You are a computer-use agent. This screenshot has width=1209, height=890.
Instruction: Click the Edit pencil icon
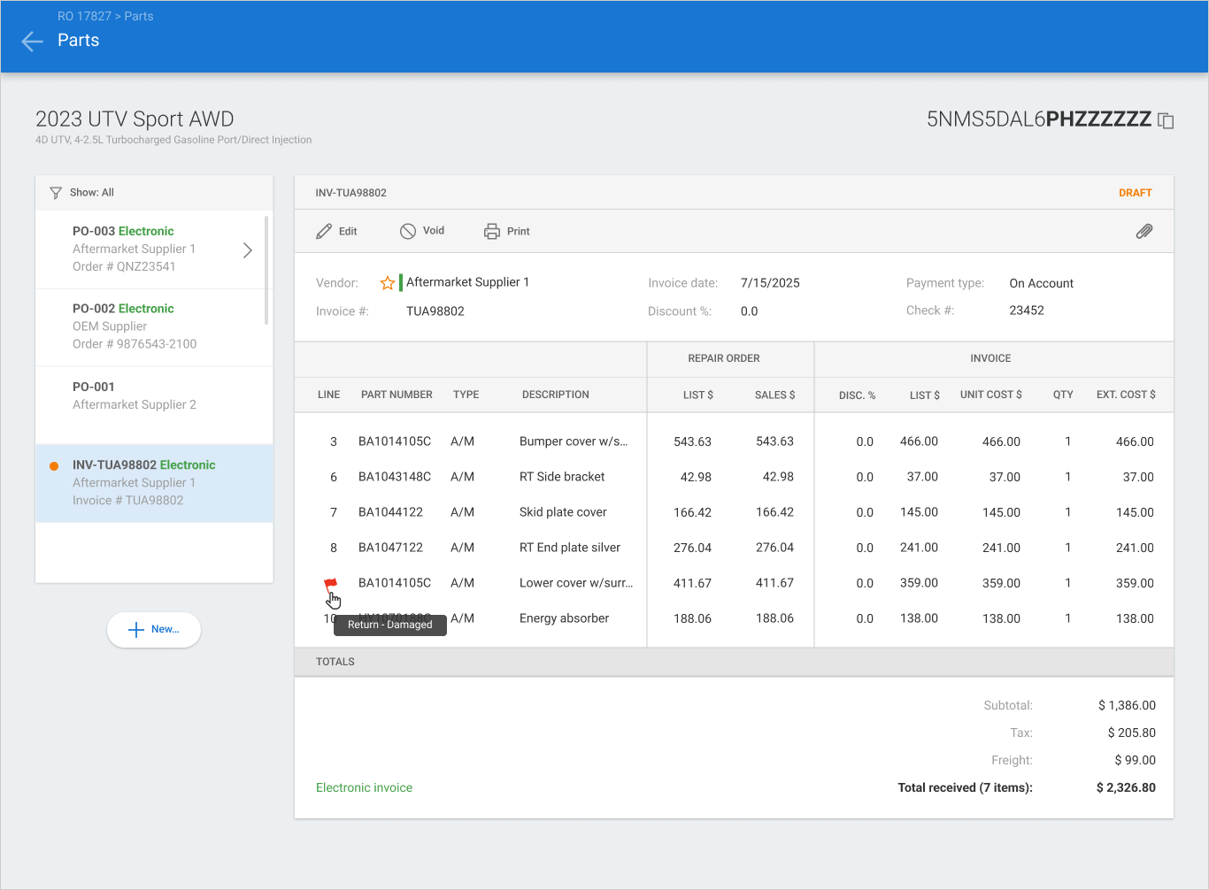[x=324, y=232]
